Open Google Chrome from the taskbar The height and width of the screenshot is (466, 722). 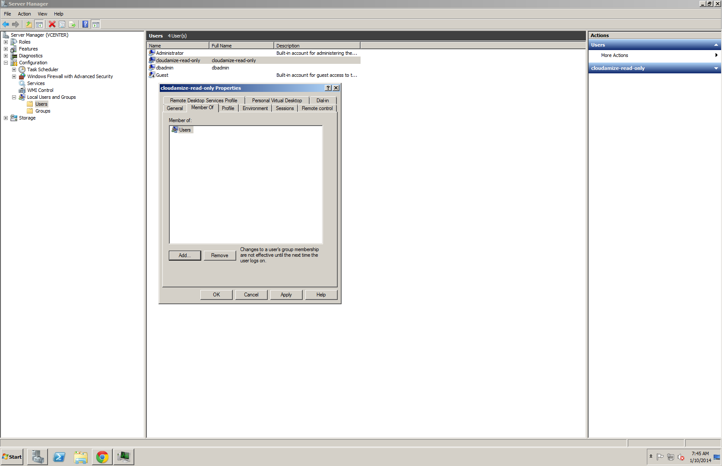[x=102, y=457]
